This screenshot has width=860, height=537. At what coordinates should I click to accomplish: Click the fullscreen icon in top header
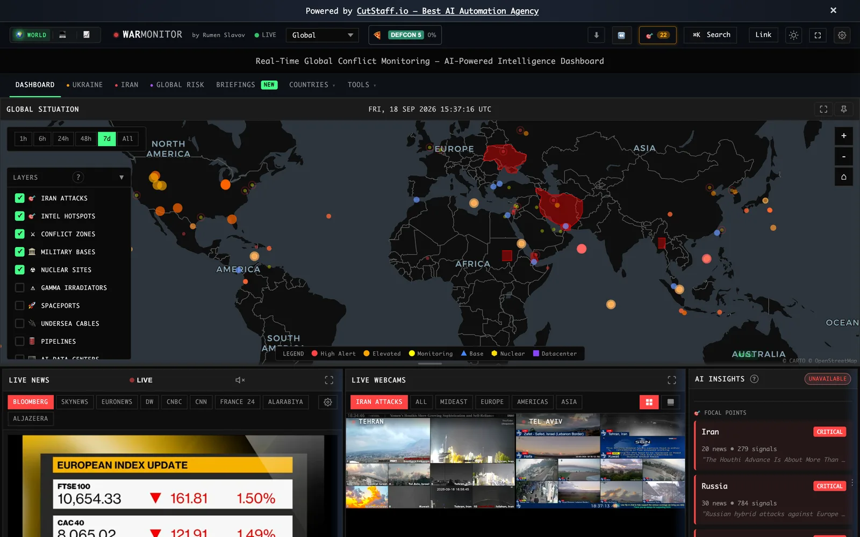click(x=818, y=35)
